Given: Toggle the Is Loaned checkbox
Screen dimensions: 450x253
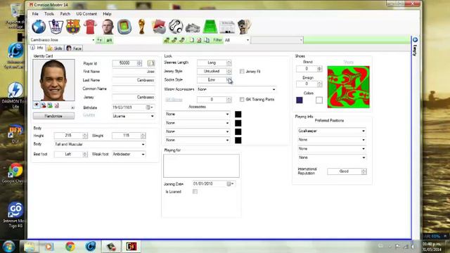Looking at the screenshot, I should point(195,191).
